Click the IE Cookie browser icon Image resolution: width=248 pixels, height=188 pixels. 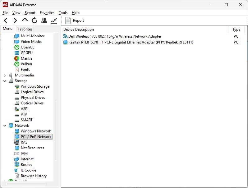(x=16, y=170)
